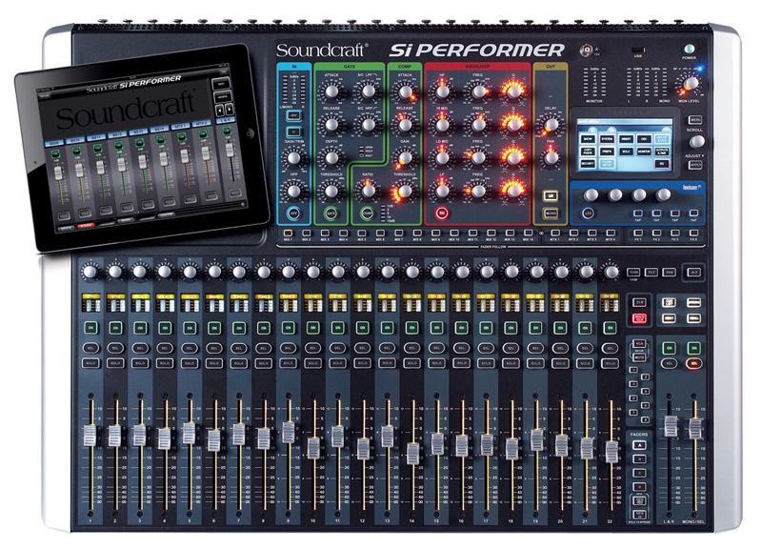Viewport: 762px width, 549px height.
Task: Click the VCA setup button
Action: click(639, 345)
